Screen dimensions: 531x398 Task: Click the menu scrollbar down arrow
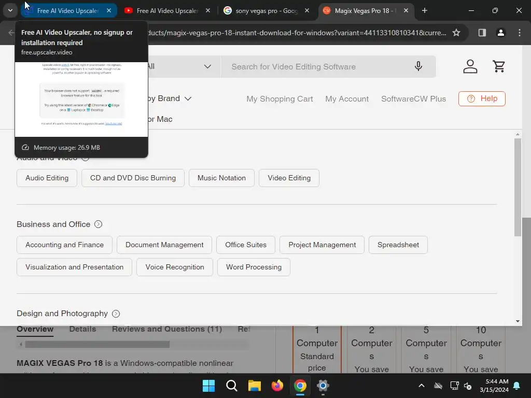[518, 321]
